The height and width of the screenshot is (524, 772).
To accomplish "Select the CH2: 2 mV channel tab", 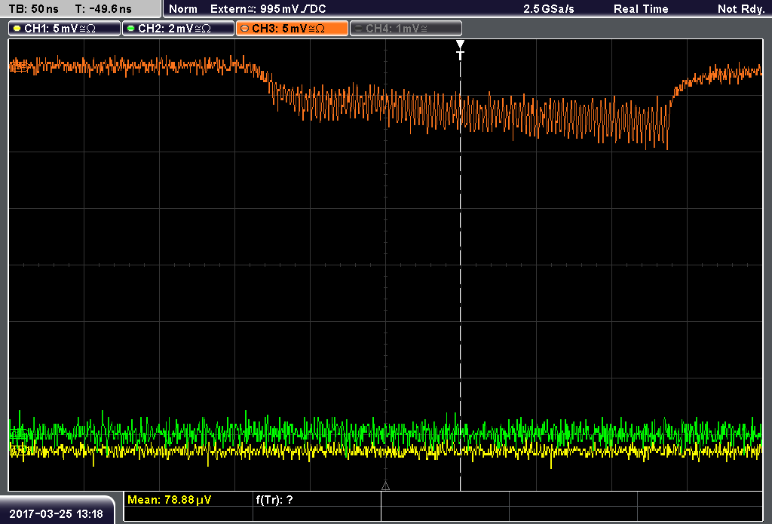I will [x=178, y=29].
